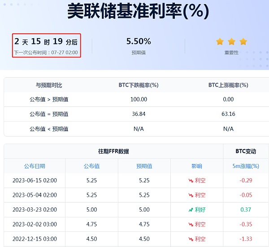This screenshot has width=269, height=247.
Task: Click the N/A rise probability cell
Action: (228, 129)
